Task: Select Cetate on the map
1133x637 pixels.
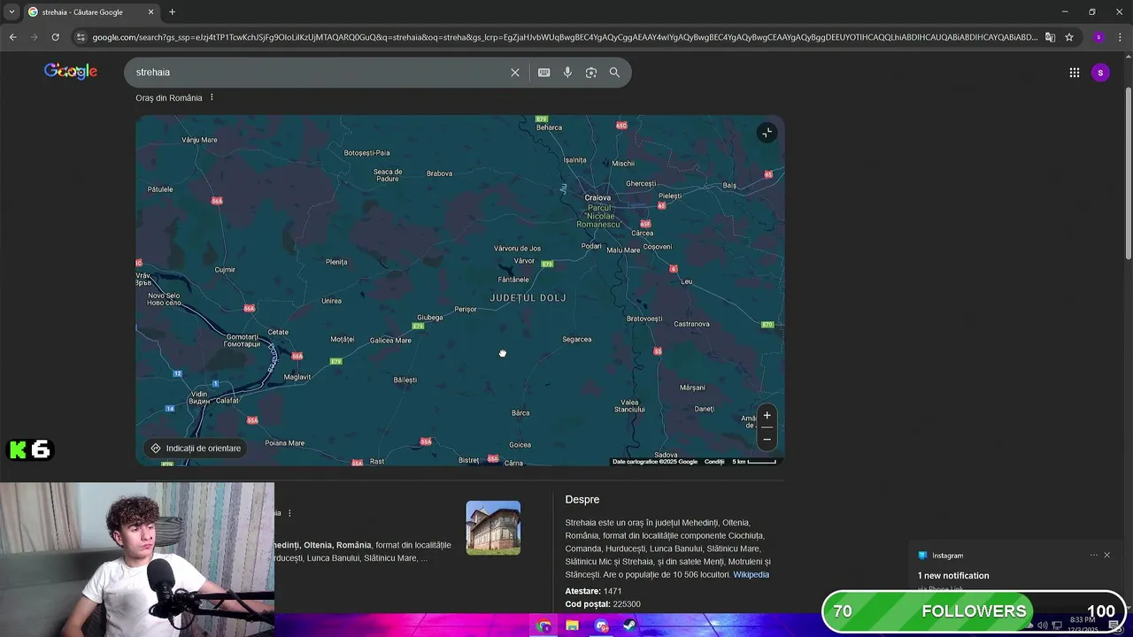Action: tap(278, 333)
